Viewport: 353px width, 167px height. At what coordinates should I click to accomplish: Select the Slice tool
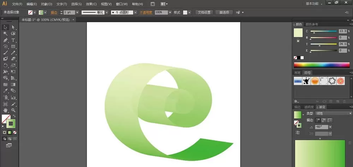point(13,104)
